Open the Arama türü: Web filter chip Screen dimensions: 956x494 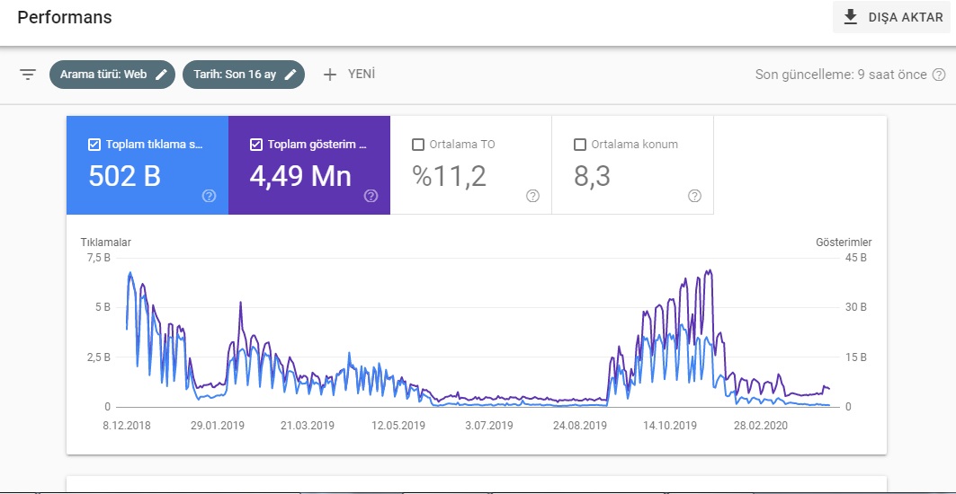[112, 75]
